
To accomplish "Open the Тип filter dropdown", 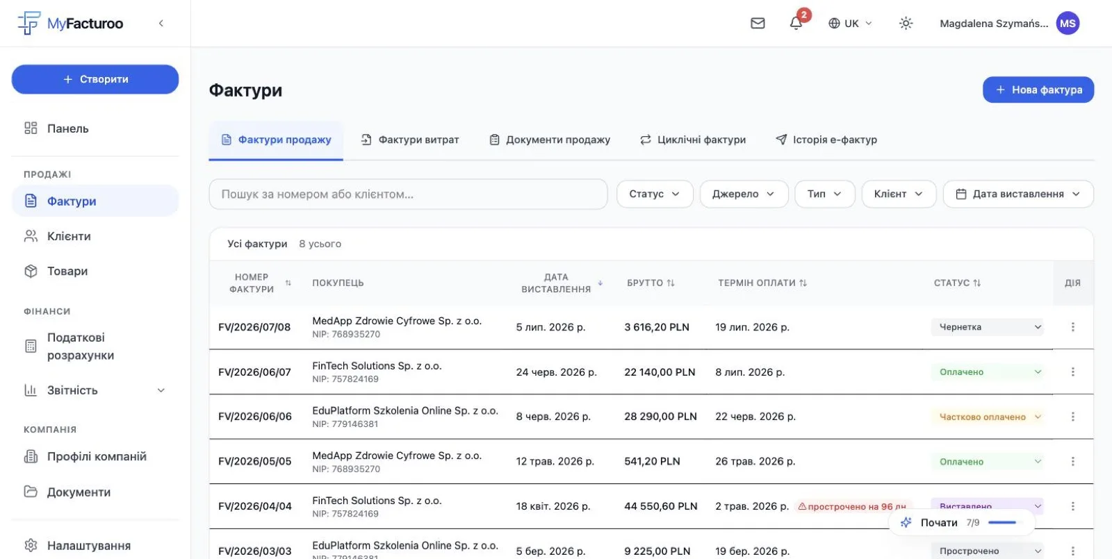I will pyautogui.click(x=824, y=194).
